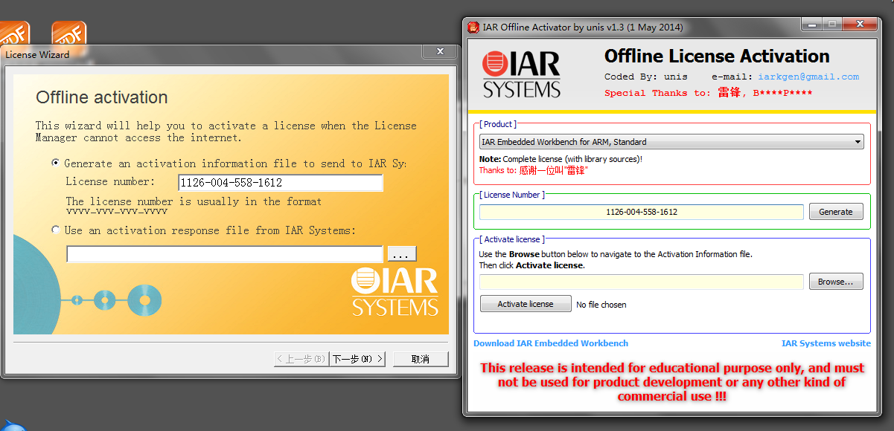Minimize the IAR Offline Activator window
Image resolution: width=894 pixels, height=431 pixels.
tap(812, 25)
